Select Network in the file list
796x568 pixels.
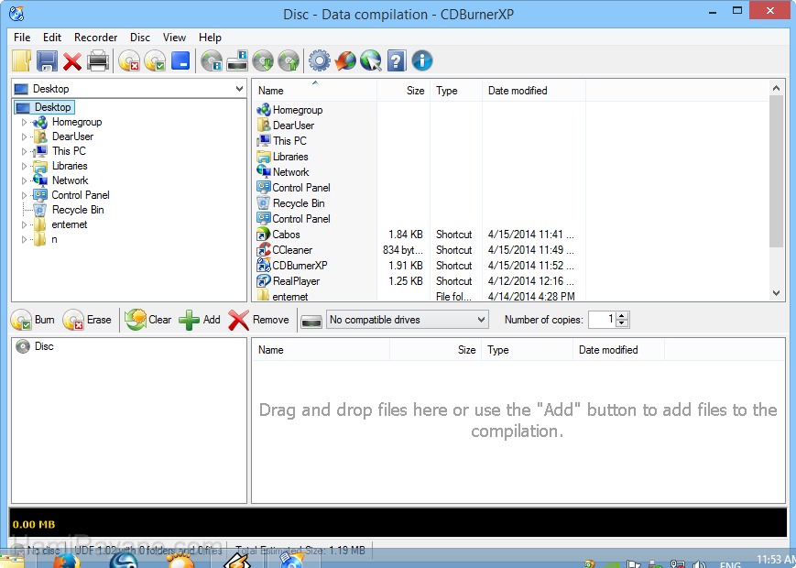(290, 172)
